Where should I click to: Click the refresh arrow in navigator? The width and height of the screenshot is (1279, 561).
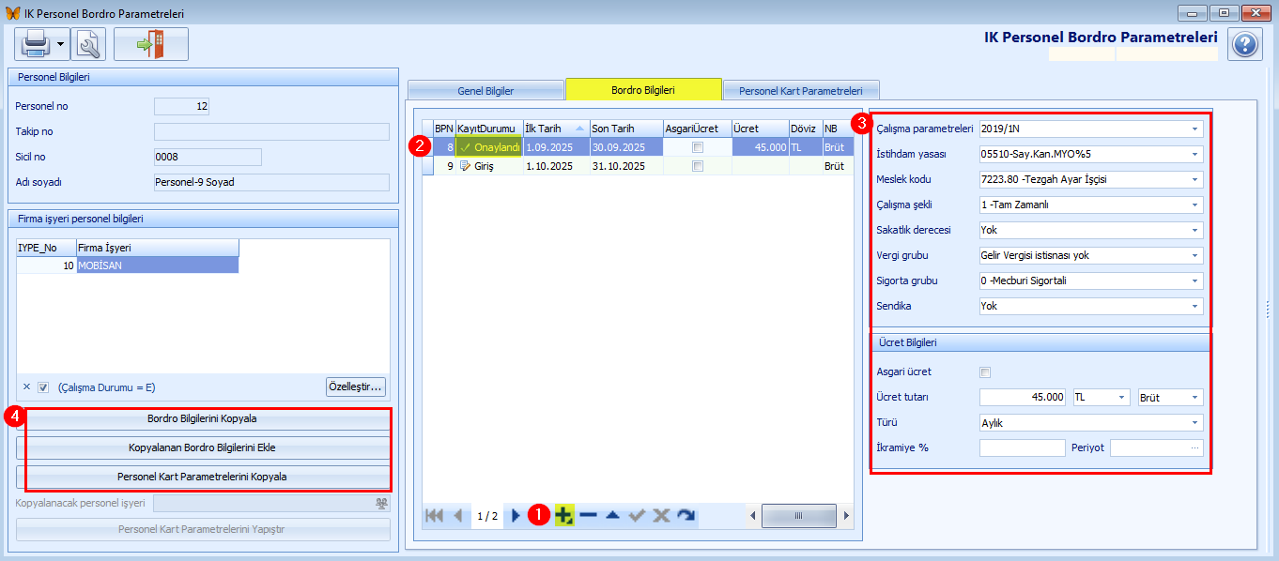pyautogui.click(x=686, y=515)
